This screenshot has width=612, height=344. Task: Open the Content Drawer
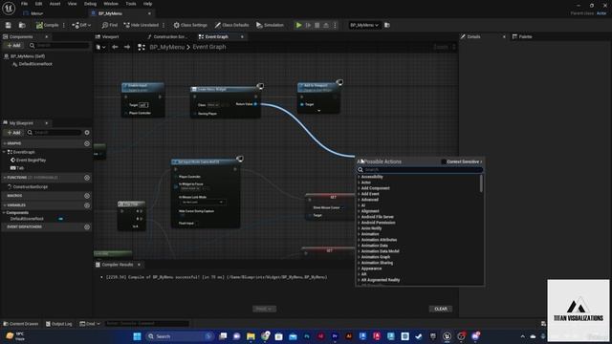point(21,324)
